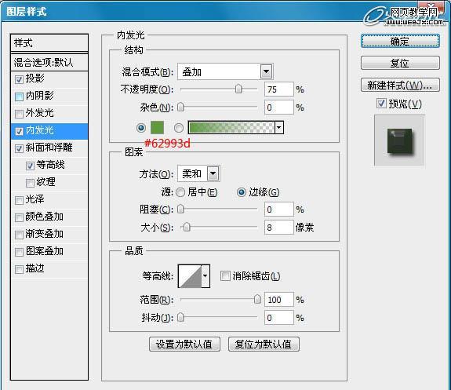The height and width of the screenshot is (390, 451).
Task: Open the 内发光 inner glow settings row
Action: 49,132
